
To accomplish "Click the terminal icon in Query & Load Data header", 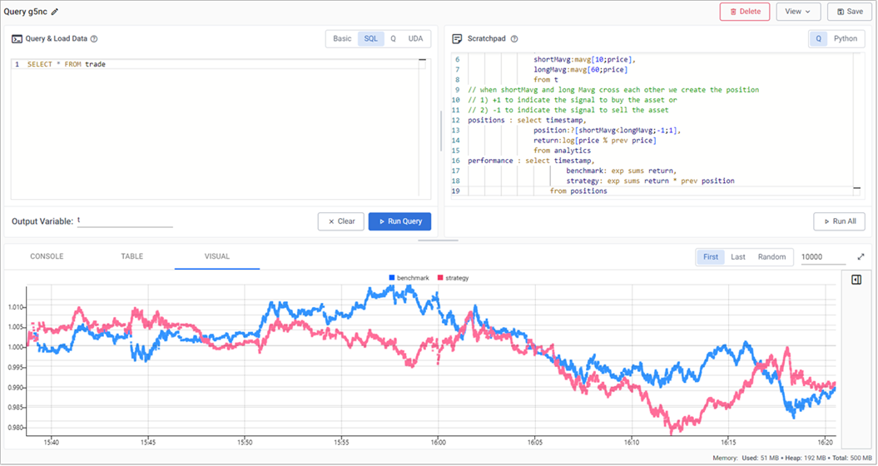I will click(17, 39).
